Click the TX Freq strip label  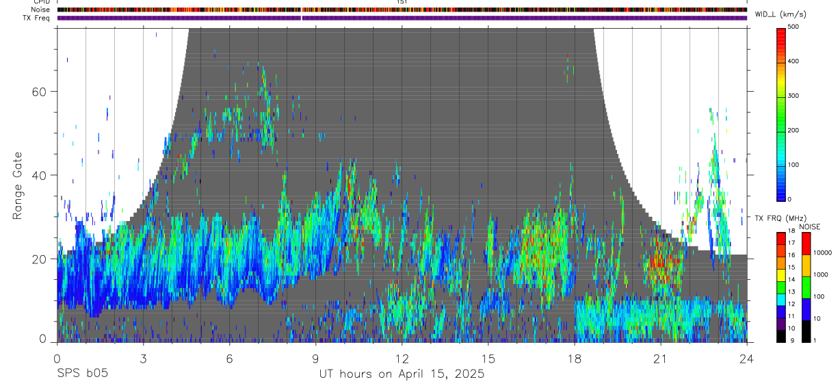click(37, 18)
